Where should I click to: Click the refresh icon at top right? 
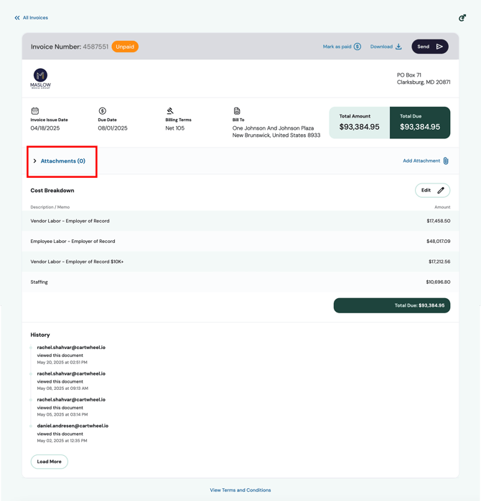[462, 18]
